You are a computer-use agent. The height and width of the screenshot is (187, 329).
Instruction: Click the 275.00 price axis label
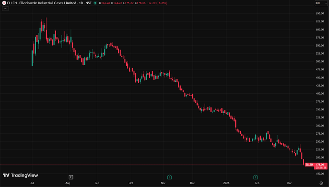click(320, 133)
